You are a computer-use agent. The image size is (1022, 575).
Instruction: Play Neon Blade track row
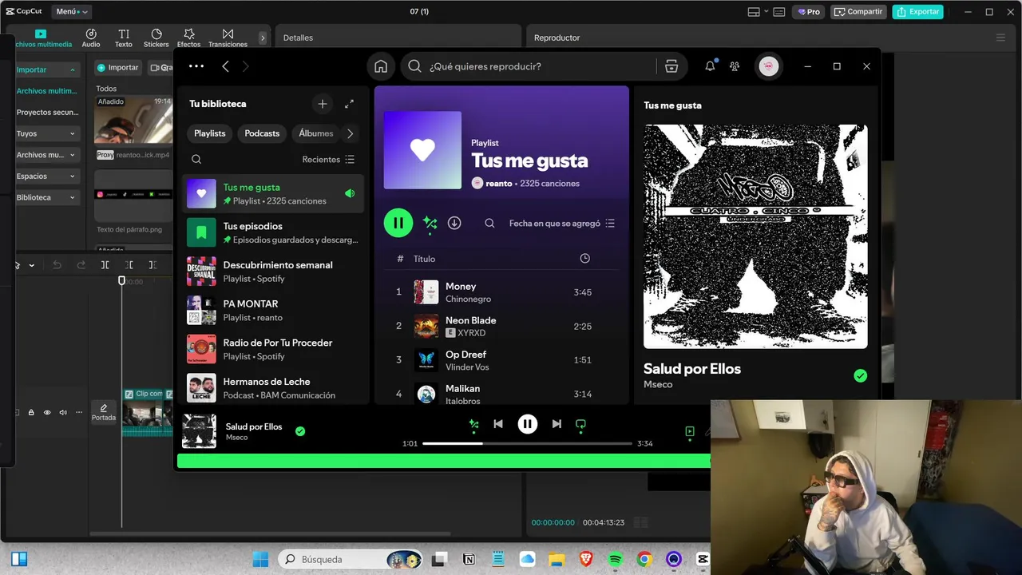point(501,326)
